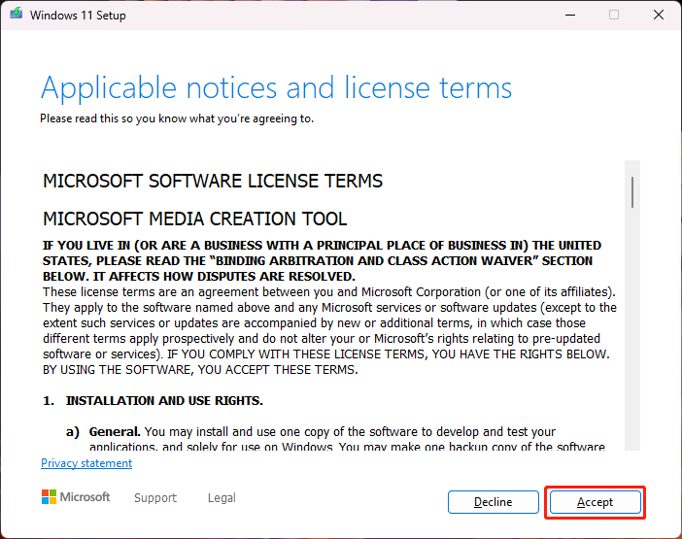
Task: Click the Decline button
Action: [494, 502]
